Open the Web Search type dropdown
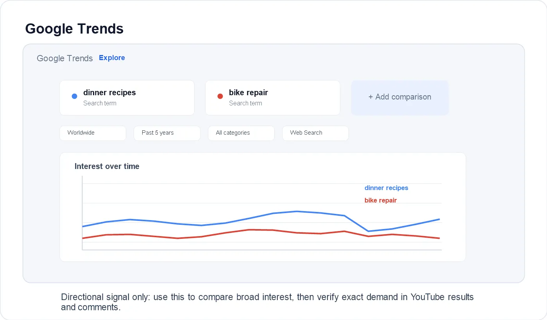547x320 pixels. [x=316, y=133]
